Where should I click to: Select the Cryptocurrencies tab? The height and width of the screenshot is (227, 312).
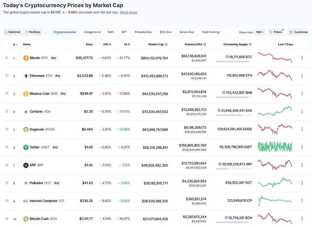pos(65,32)
